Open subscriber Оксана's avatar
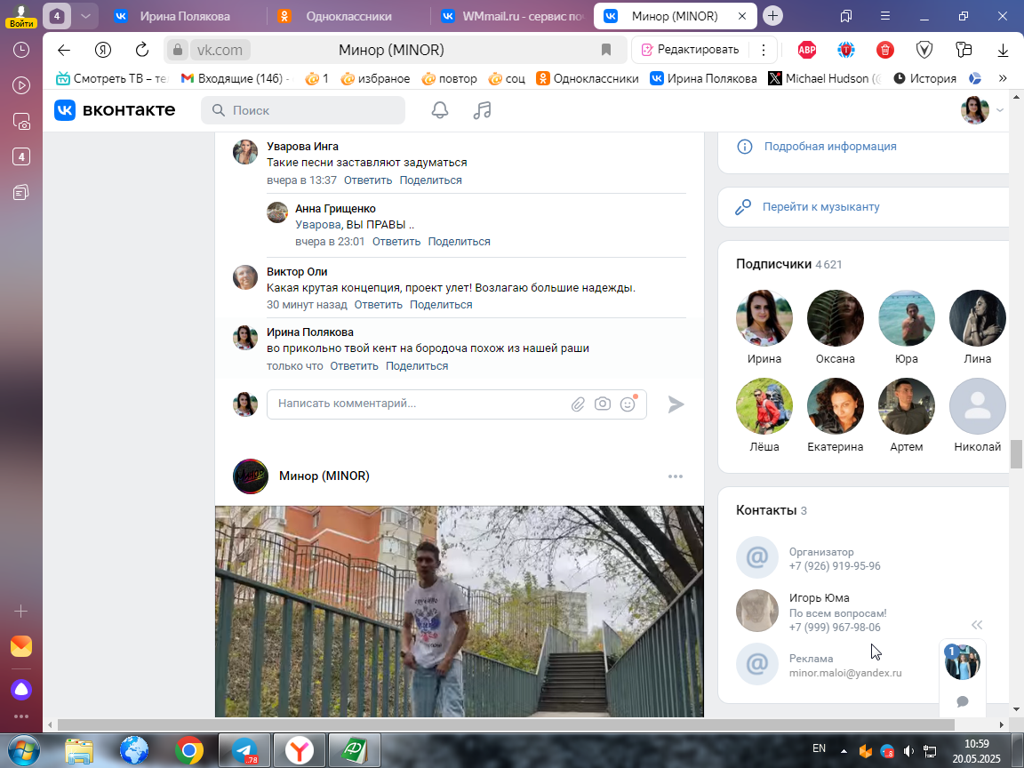 point(836,318)
